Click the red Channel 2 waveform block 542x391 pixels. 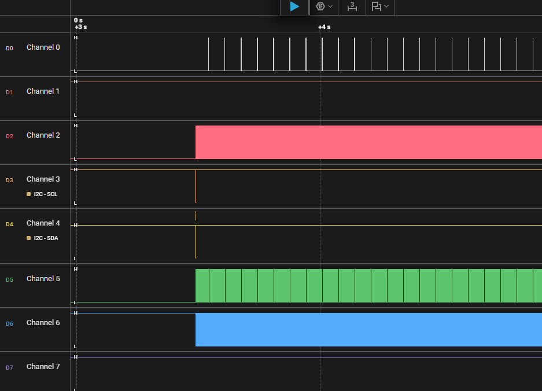[x=368, y=142]
